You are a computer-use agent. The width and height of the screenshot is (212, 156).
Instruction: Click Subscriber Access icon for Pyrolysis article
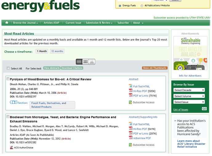(x=130, y=102)
